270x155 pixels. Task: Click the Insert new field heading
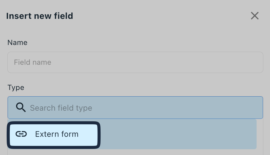[x=40, y=16]
